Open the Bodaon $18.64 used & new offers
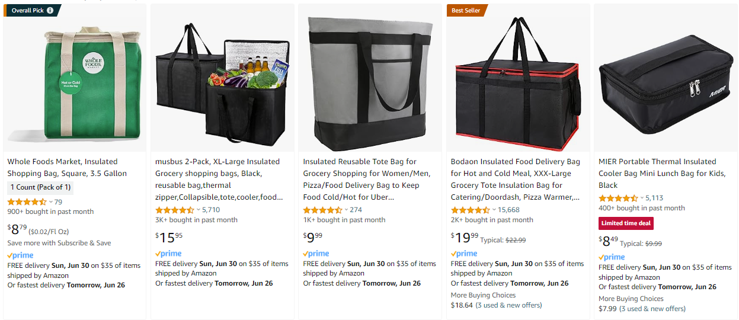739x320 pixels. coord(496,305)
